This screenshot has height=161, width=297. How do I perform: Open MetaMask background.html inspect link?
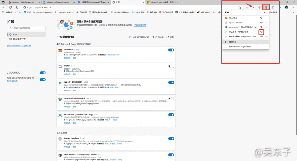[x=112, y=55]
